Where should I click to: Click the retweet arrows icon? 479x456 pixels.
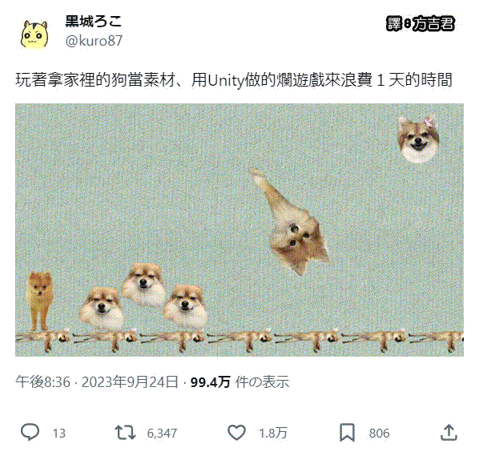click(x=125, y=433)
